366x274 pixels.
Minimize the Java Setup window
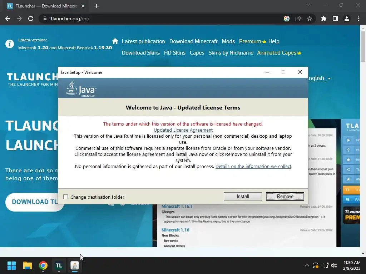point(267,72)
